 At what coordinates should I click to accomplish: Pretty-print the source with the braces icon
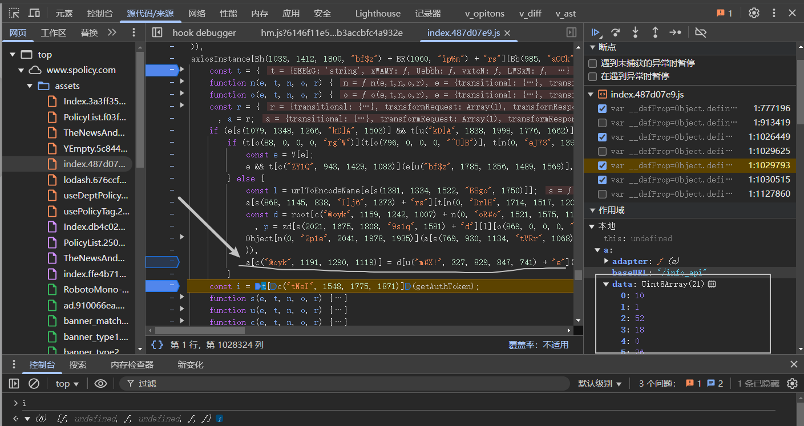(x=157, y=344)
